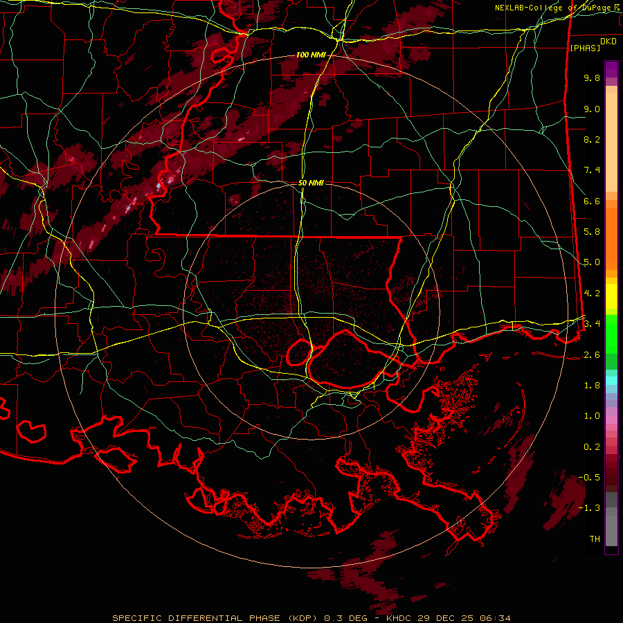Click the 8.2 scale value

pos(592,139)
